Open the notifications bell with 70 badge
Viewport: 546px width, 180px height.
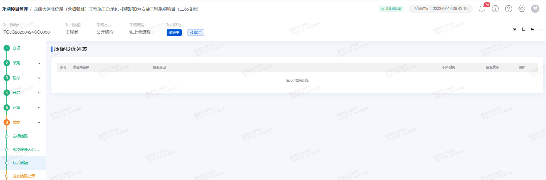click(x=482, y=9)
